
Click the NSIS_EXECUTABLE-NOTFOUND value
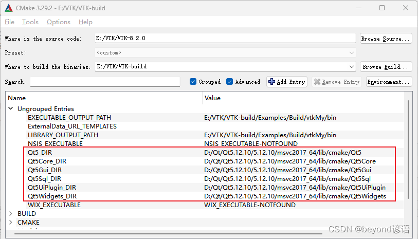[250, 143]
